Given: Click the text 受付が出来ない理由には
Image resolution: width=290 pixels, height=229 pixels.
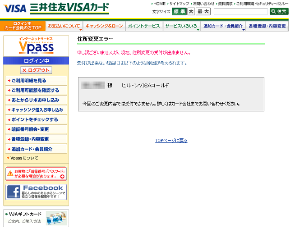Looking at the screenshot, I should click(x=132, y=63).
